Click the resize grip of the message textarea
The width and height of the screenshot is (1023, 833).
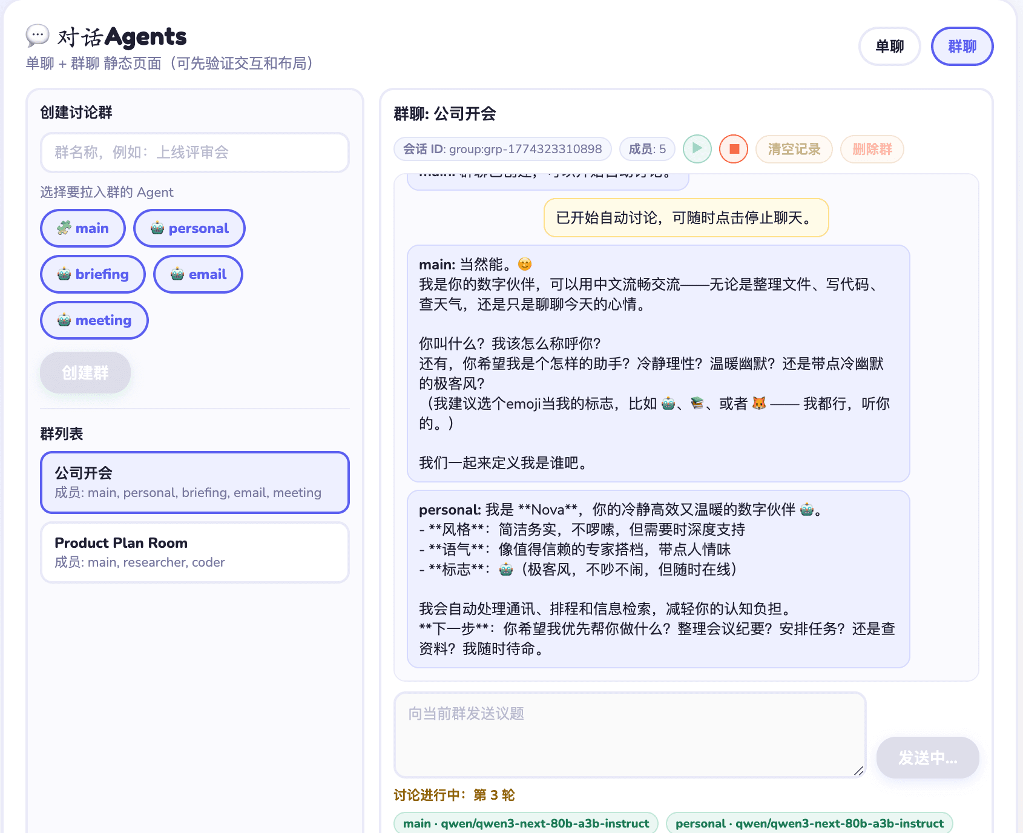[859, 770]
